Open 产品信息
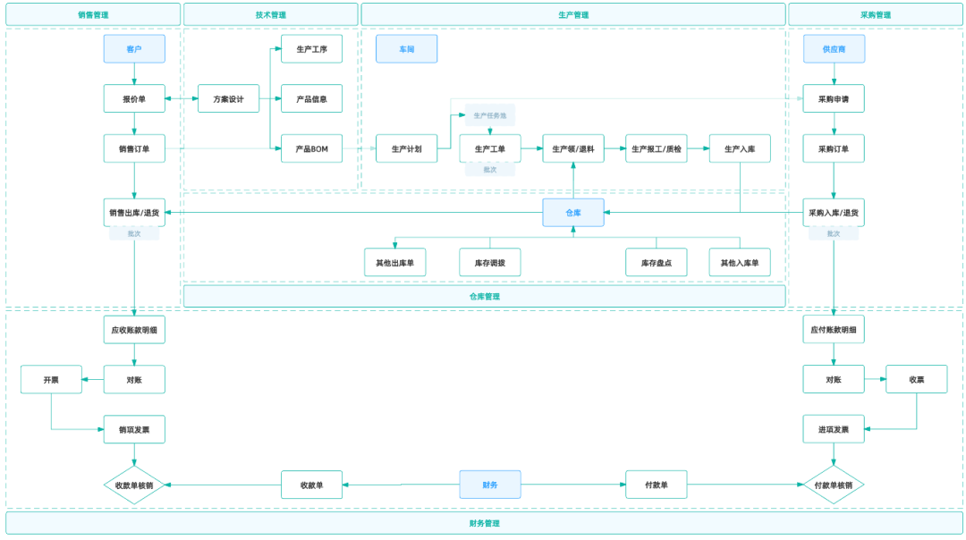Viewport: 966px width, 540px height. coord(312,98)
